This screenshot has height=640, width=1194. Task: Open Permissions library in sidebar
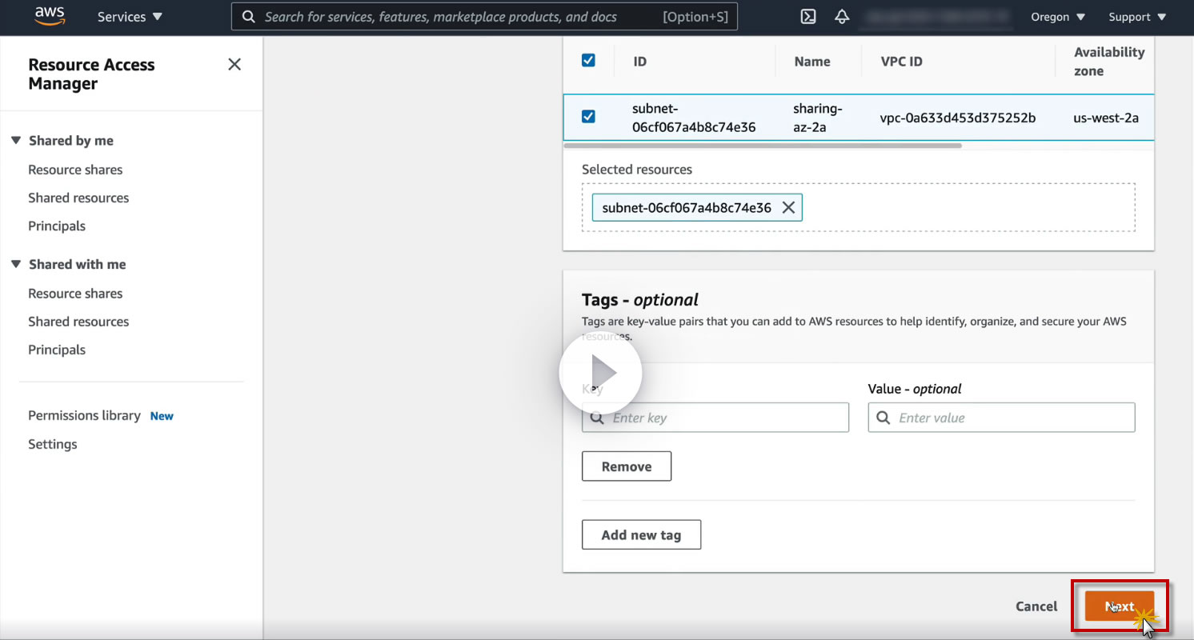[84, 416]
